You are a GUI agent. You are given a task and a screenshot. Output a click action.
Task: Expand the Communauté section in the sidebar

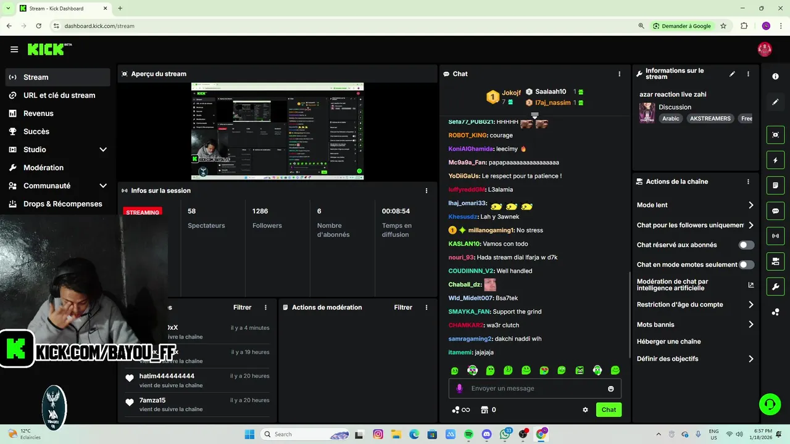pyautogui.click(x=58, y=186)
